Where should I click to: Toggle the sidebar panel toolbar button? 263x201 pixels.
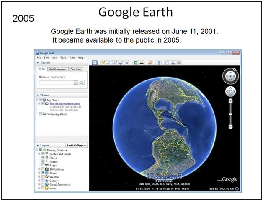(x=95, y=63)
